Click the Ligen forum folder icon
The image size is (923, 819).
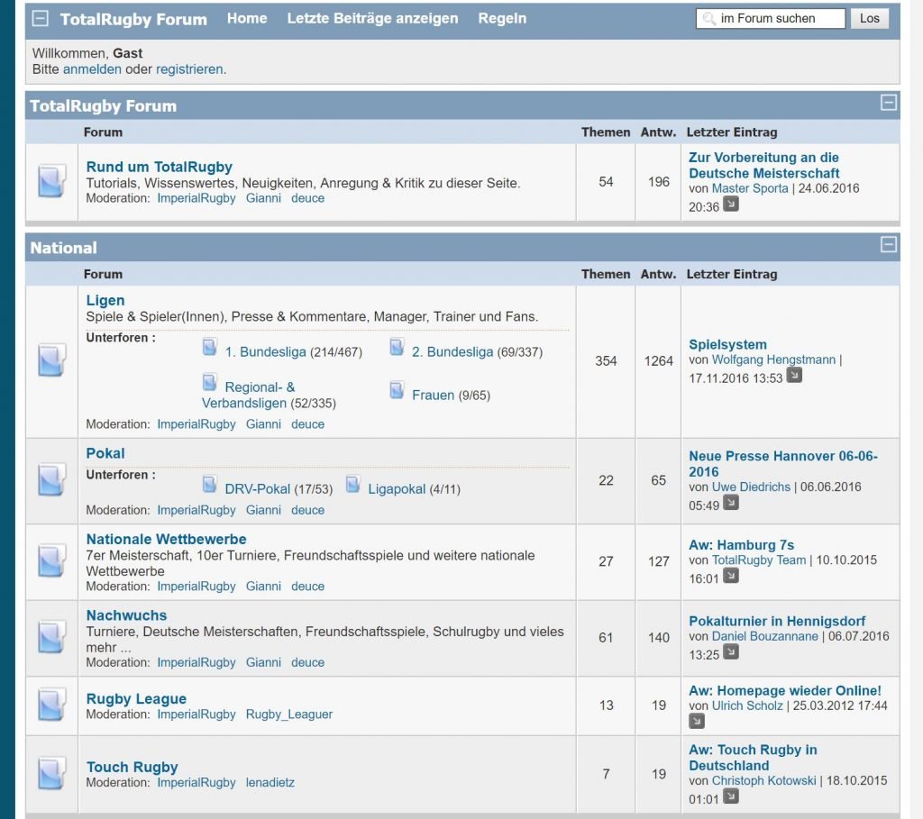pos(51,360)
